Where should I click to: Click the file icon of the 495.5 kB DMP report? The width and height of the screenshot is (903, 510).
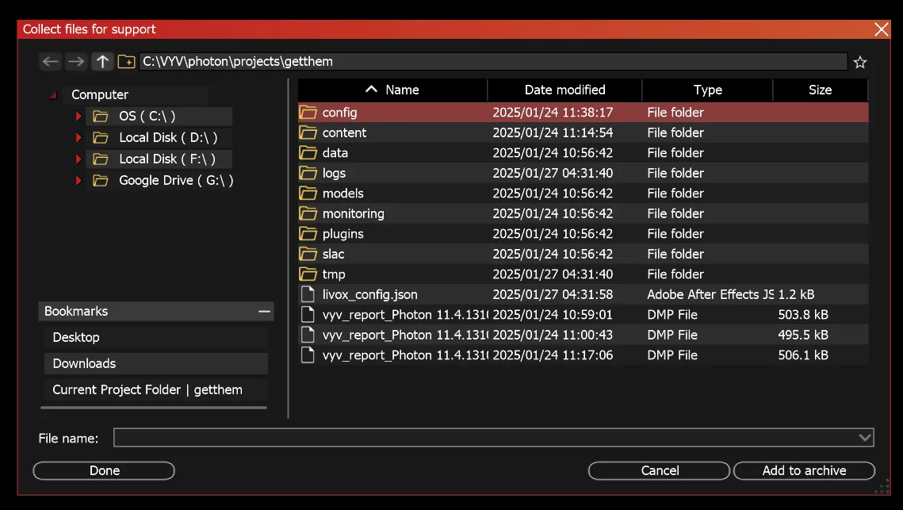(308, 334)
